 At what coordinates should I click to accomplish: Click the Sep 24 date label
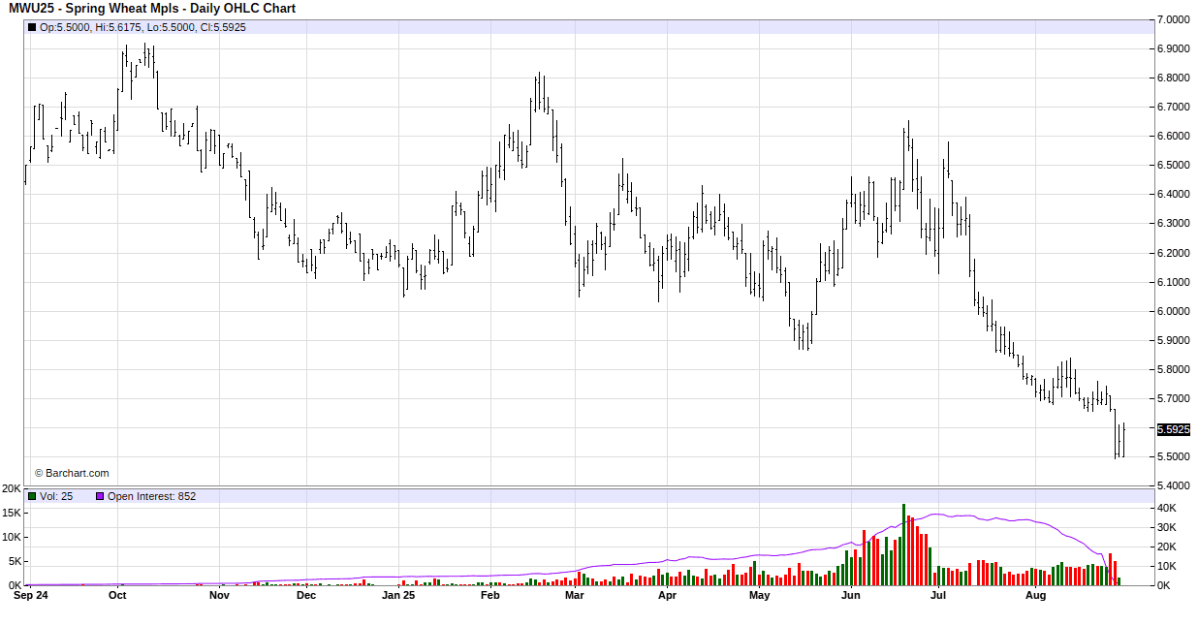click(30, 596)
